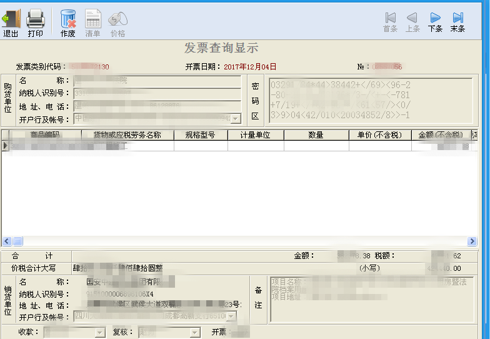Jump to first record 首条
The width and height of the screenshot is (490, 339).
pos(390,22)
